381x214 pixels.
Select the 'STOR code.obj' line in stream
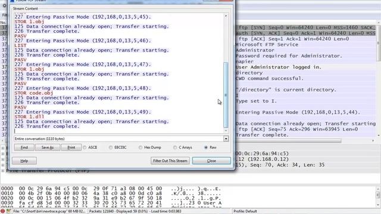point(33,93)
